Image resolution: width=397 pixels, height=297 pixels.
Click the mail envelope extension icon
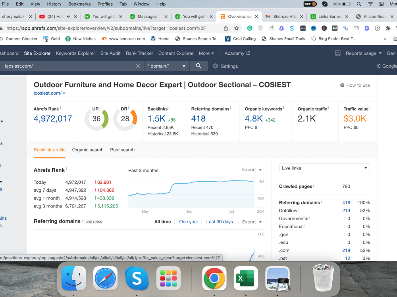coord(356,28)
